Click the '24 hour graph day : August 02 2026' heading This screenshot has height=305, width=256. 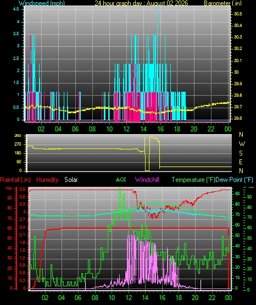point(141,3)
